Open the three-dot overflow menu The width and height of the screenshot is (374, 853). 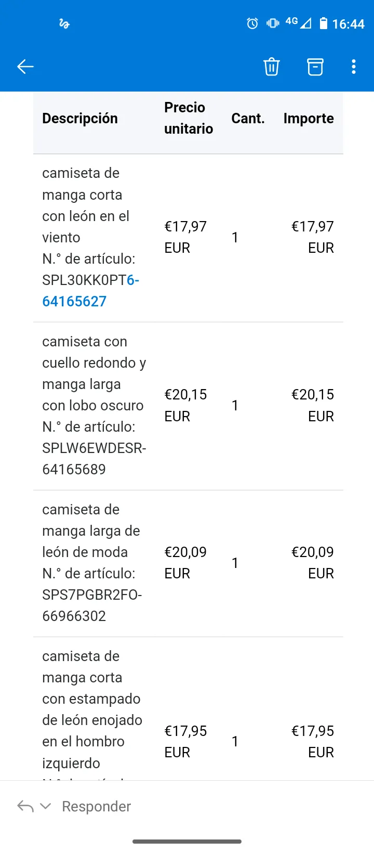[354, 67]
